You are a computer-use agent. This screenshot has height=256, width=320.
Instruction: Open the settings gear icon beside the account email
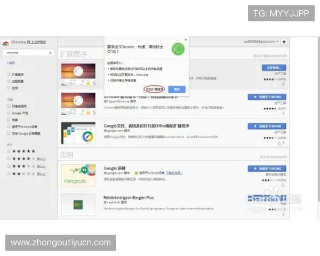pos(284,42)
